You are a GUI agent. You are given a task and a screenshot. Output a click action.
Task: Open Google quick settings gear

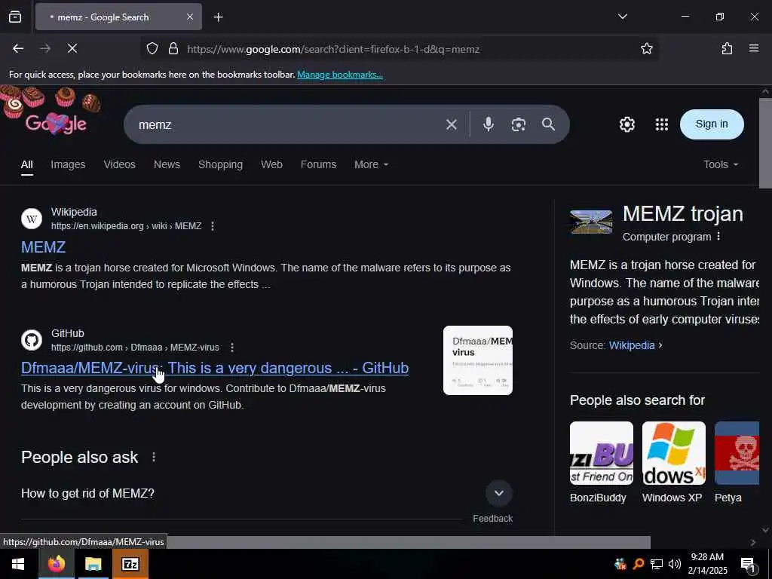click(627, 124)
